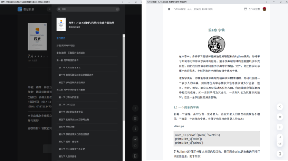This screenshot has height=161, width=288.
Task: Open 第三节 移动互联网 section entry
Action: (x=72, y=82)
